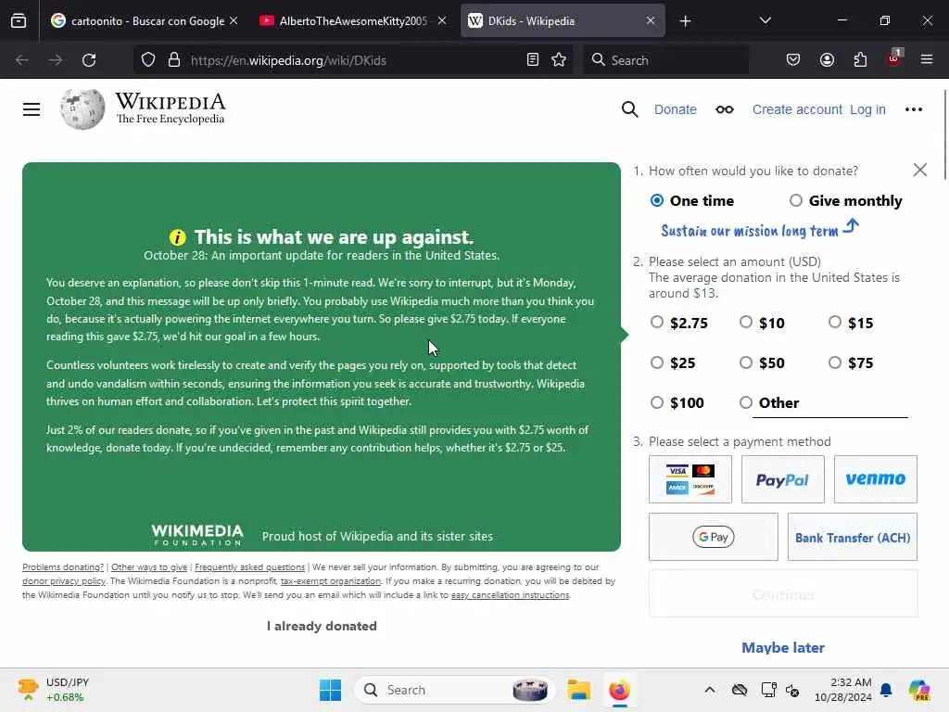Viewport: 949px width, 712px height.
Task: Open Problems donating? link
Action: click(x=63, y=567)
